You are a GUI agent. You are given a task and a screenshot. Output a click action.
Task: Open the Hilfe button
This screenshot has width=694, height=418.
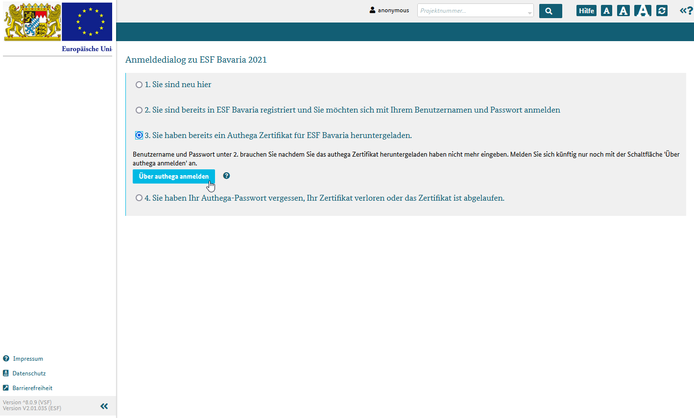(x=586, y=11)
